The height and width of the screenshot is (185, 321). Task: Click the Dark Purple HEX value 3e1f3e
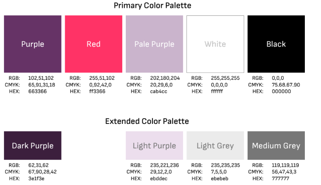coord(36,178)
